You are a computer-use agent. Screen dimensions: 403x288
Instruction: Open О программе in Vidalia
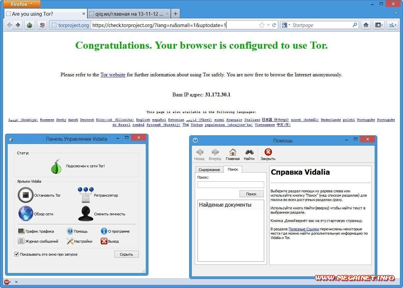tap(115, 231)
